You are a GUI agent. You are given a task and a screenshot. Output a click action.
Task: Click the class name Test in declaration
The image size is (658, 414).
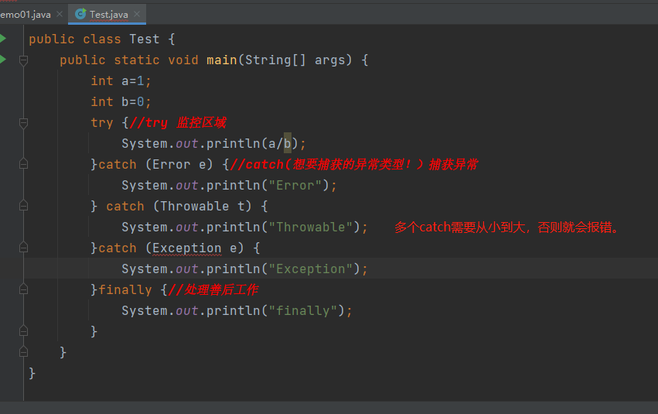[145, 39]
